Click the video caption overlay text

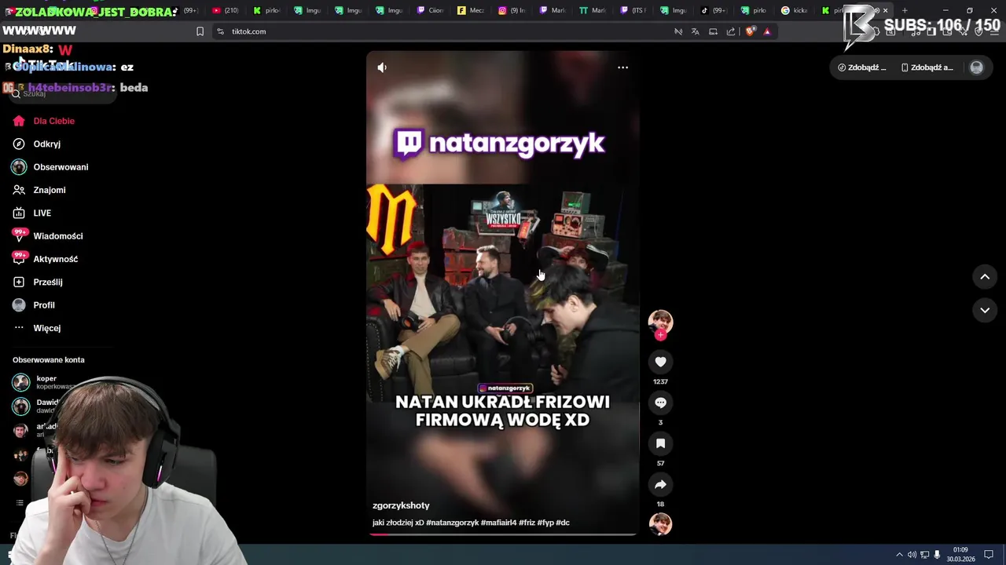(x=502, y=410)
